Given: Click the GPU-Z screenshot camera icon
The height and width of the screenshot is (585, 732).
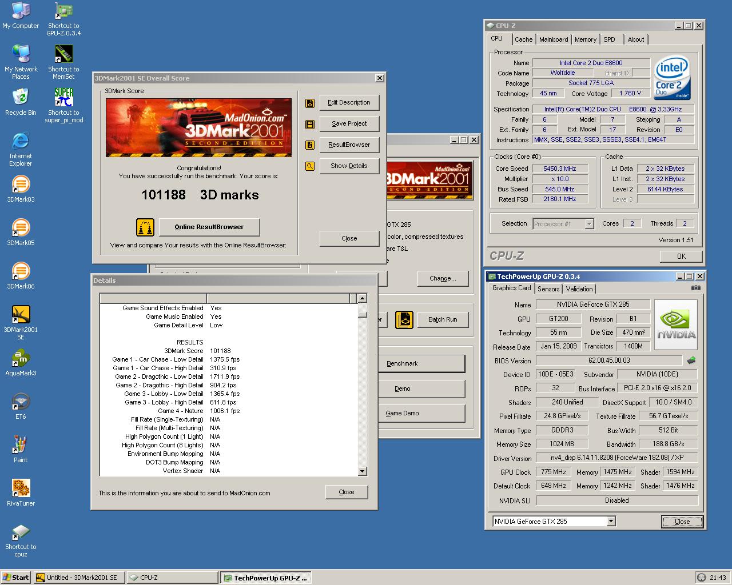Looking at the screenshot, I should [x=695, y=288].
